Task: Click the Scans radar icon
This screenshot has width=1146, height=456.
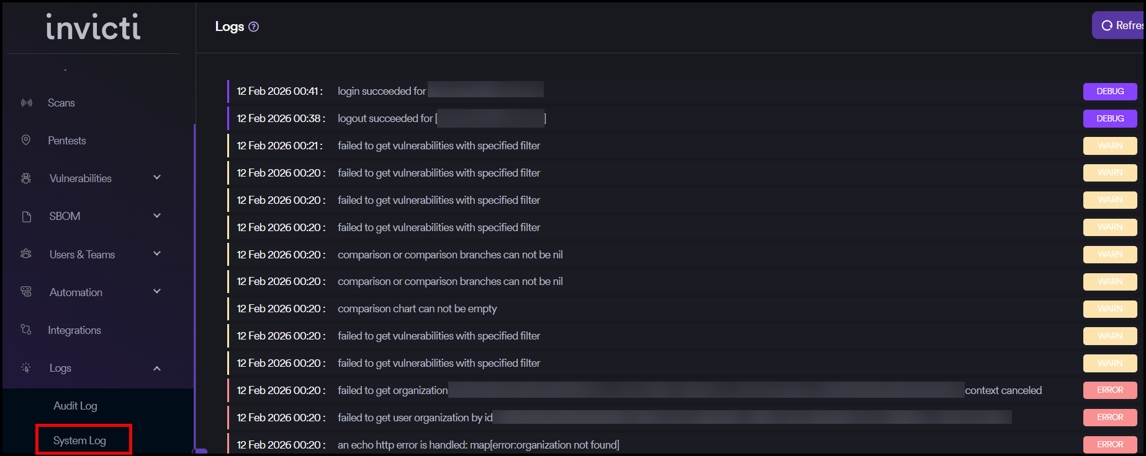Action: click(27, 103)
